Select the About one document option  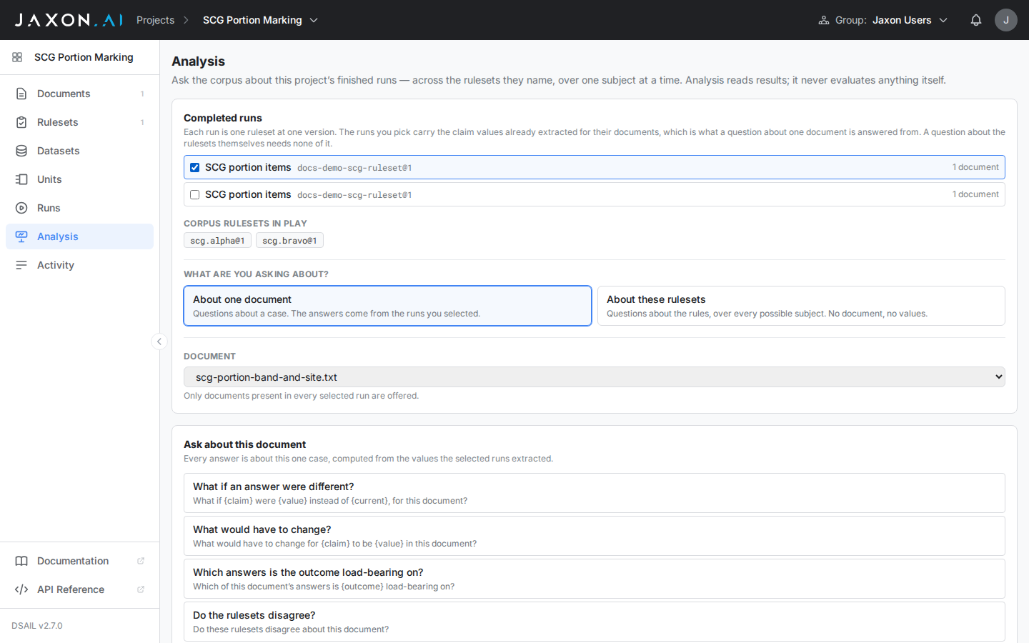[387, 306]
